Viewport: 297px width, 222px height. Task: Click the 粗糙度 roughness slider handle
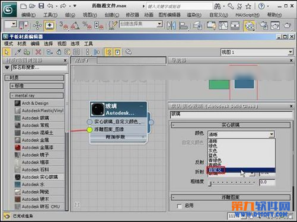pos(210,184)
